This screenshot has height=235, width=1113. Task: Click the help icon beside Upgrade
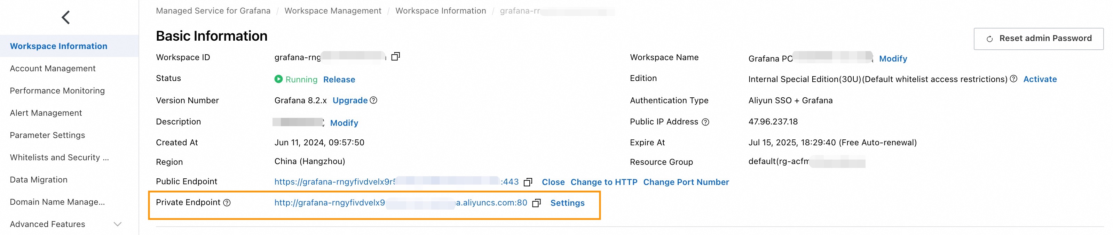[x=374, y=100]
